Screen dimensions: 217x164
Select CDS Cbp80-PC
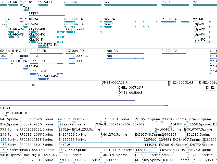point(38,61)
